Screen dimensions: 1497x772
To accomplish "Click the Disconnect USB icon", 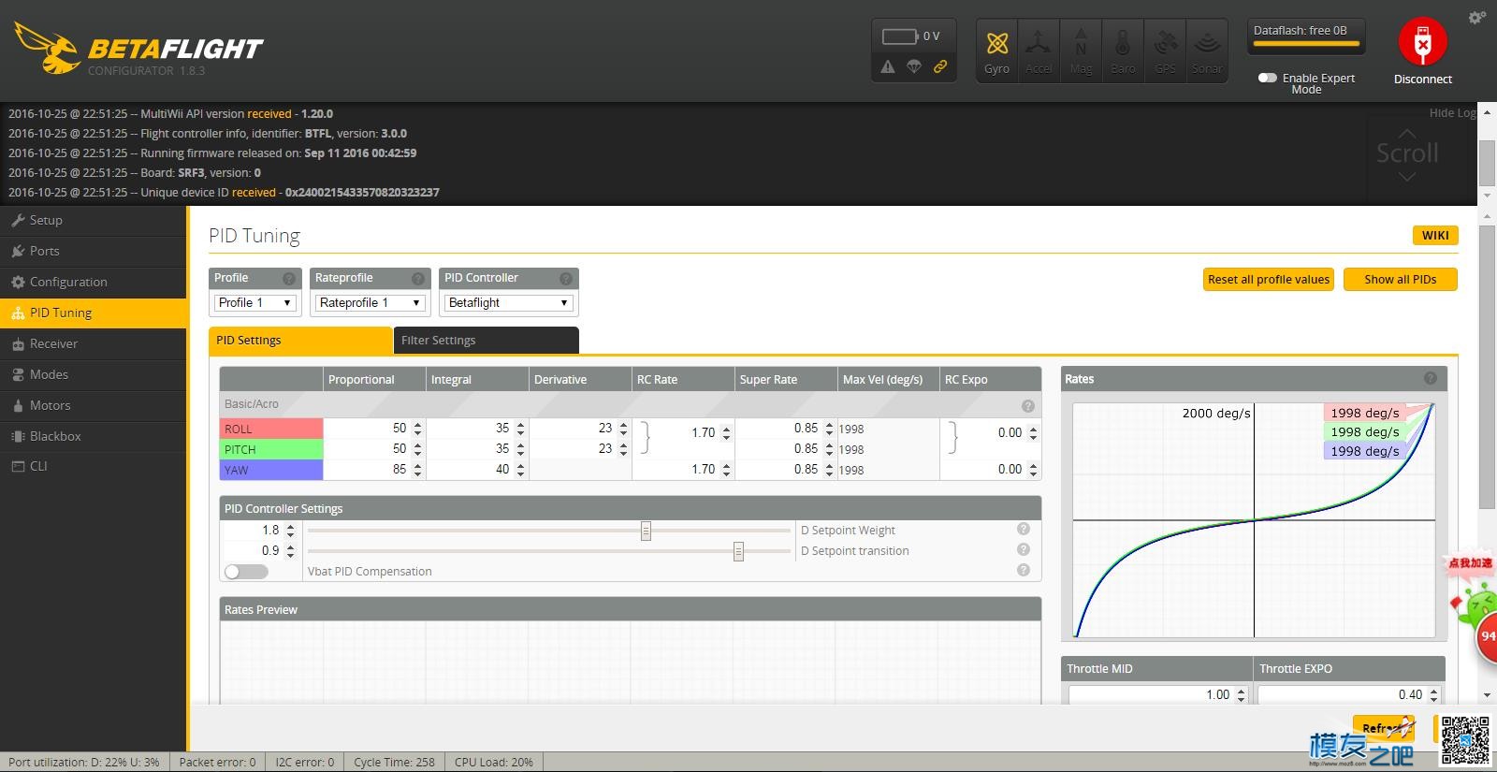I will 1422,43.
